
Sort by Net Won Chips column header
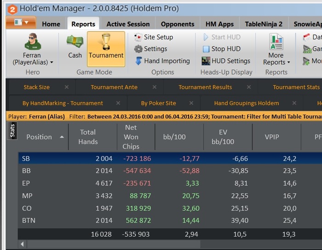131,137
